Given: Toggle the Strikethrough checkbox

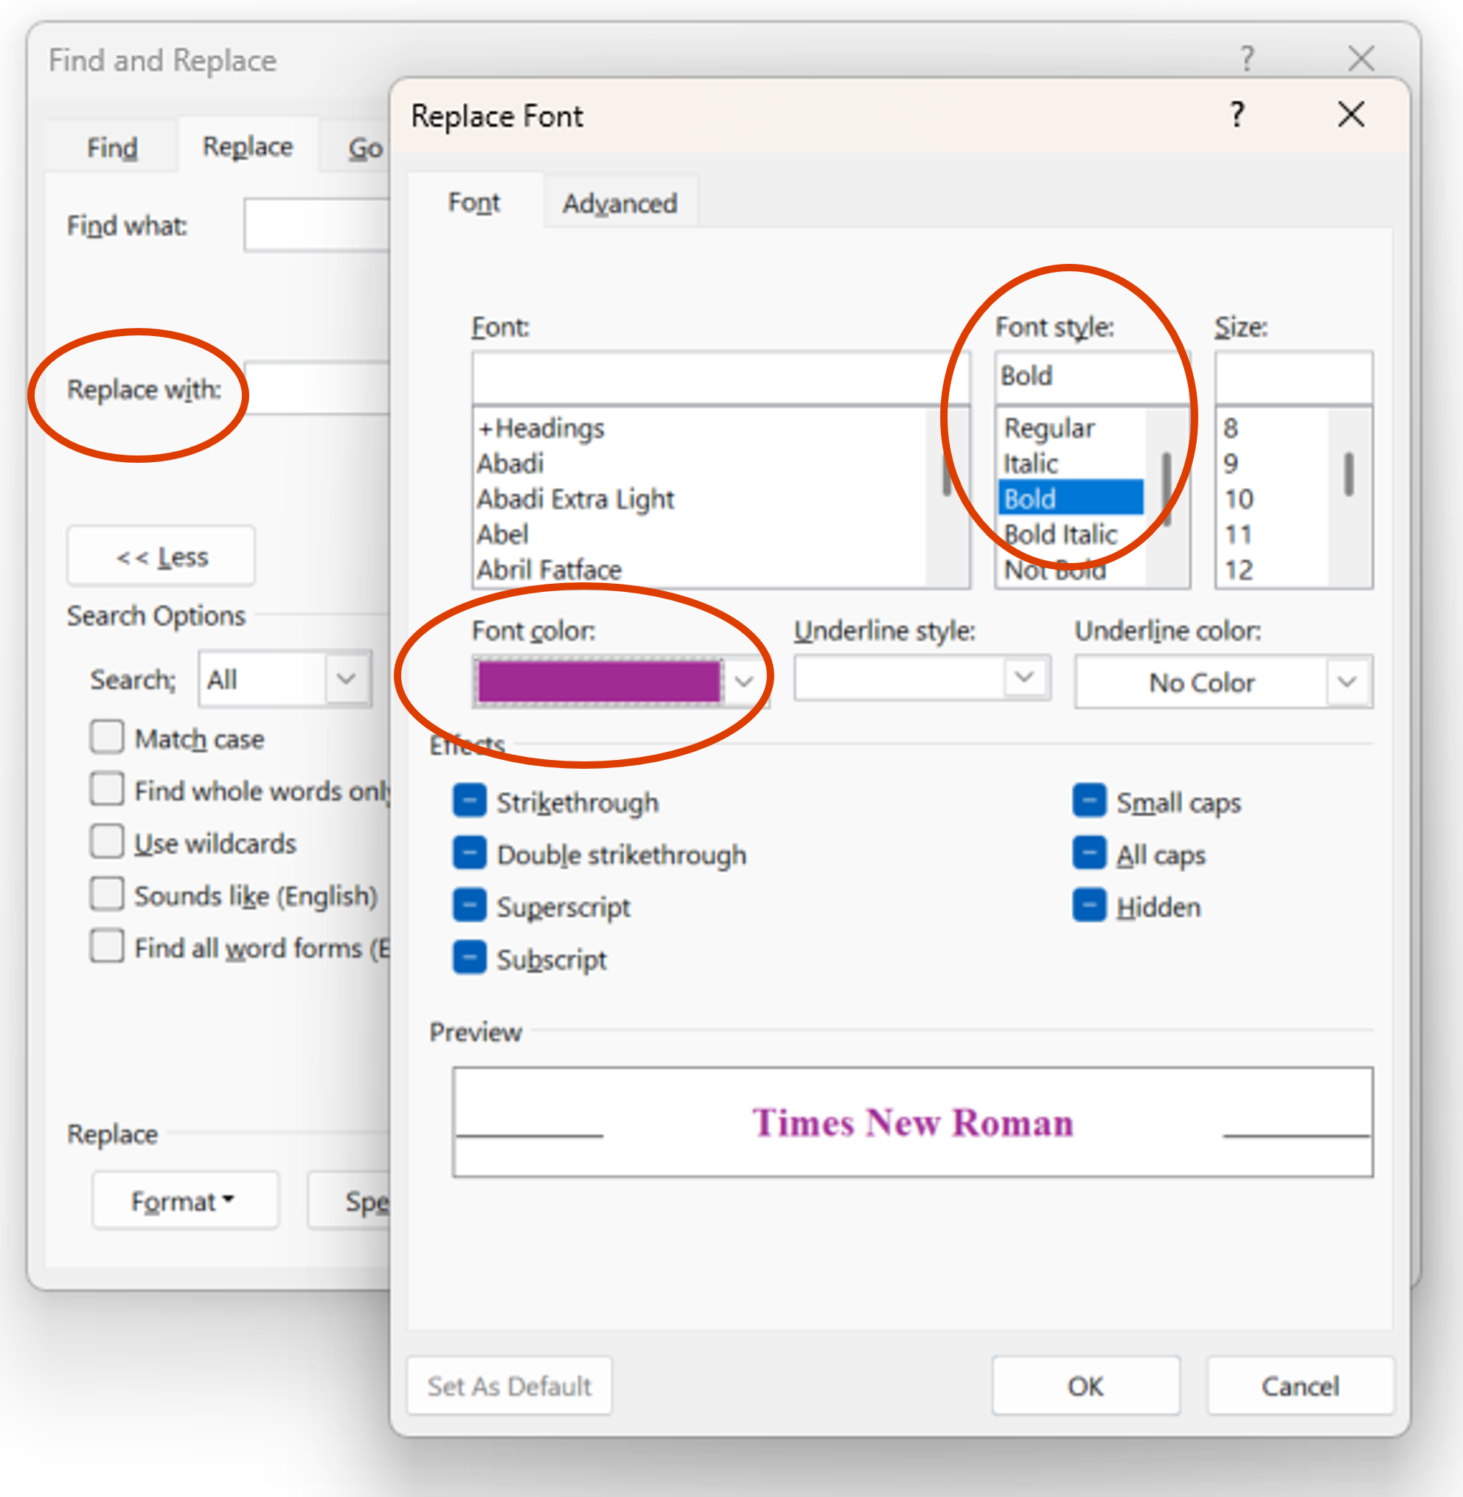Looking at the screenshot, I should pos(470,800).
